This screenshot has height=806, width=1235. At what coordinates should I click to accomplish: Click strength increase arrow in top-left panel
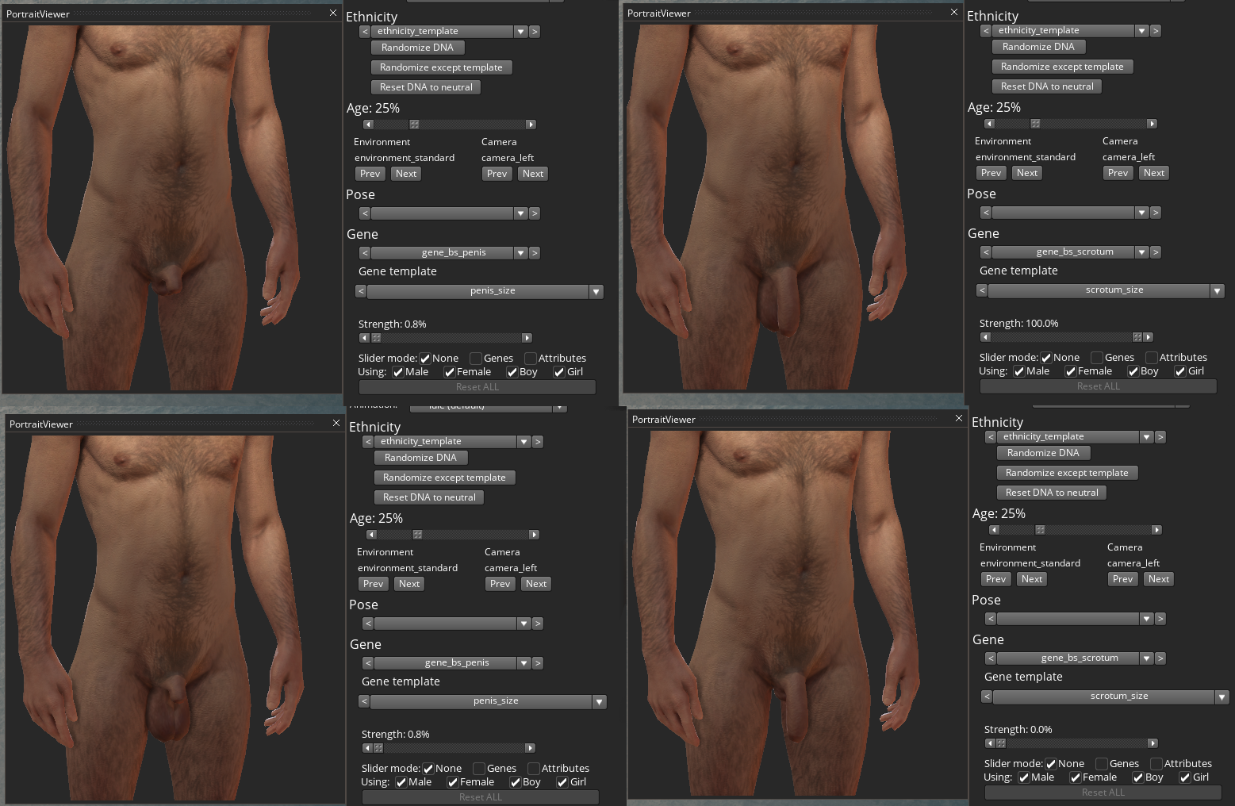pos(527,338)
